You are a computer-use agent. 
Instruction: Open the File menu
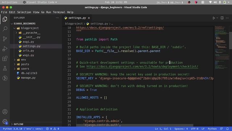4,12
